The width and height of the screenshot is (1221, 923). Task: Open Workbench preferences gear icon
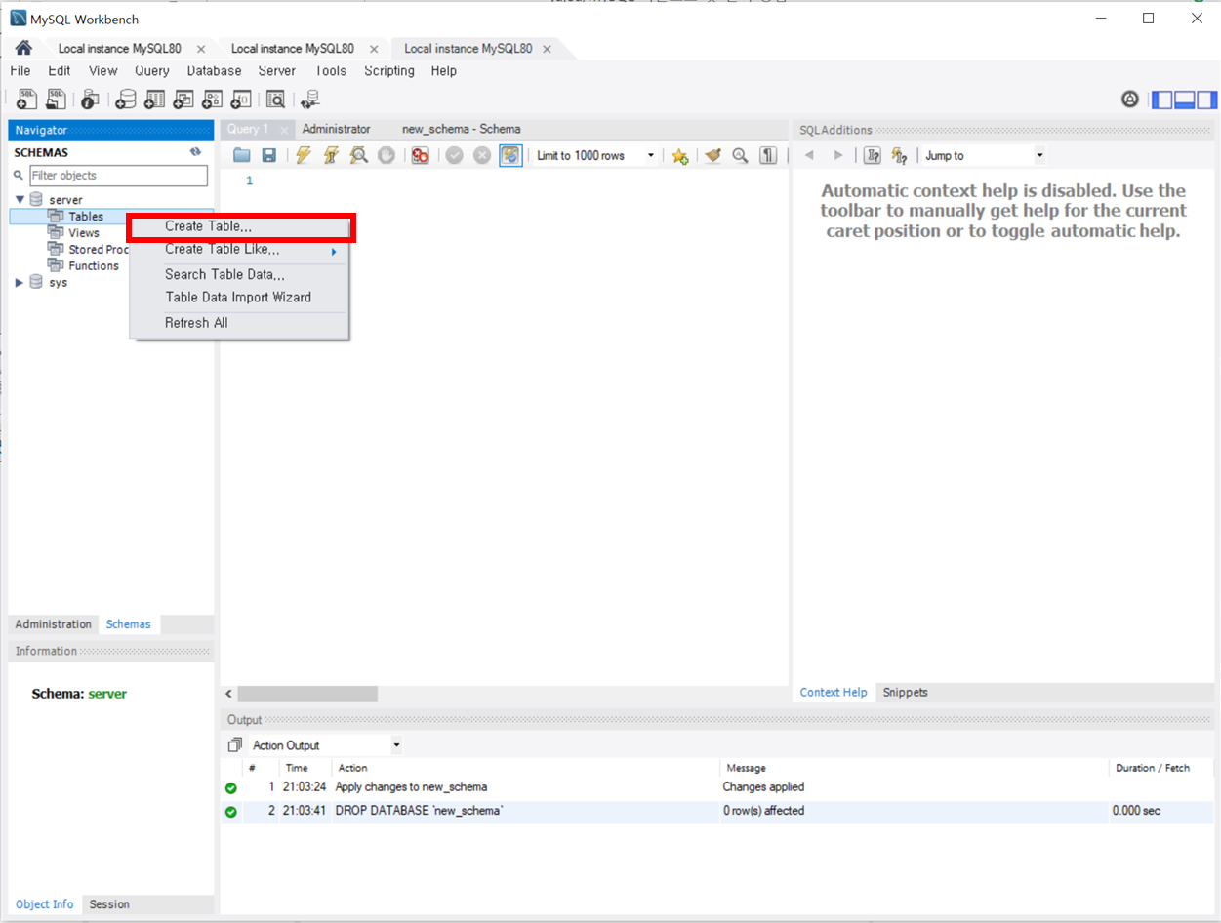(1130, 99)
